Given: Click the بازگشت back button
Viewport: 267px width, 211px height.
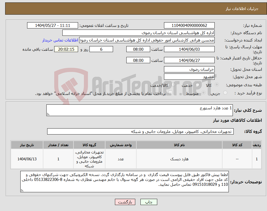Looking at the screenshot, I should pyautogui.click(x=125, y=202).
